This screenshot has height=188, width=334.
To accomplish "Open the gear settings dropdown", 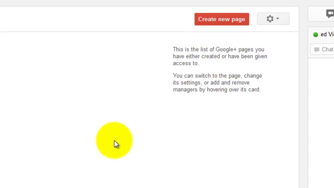I will pos(273,19).
